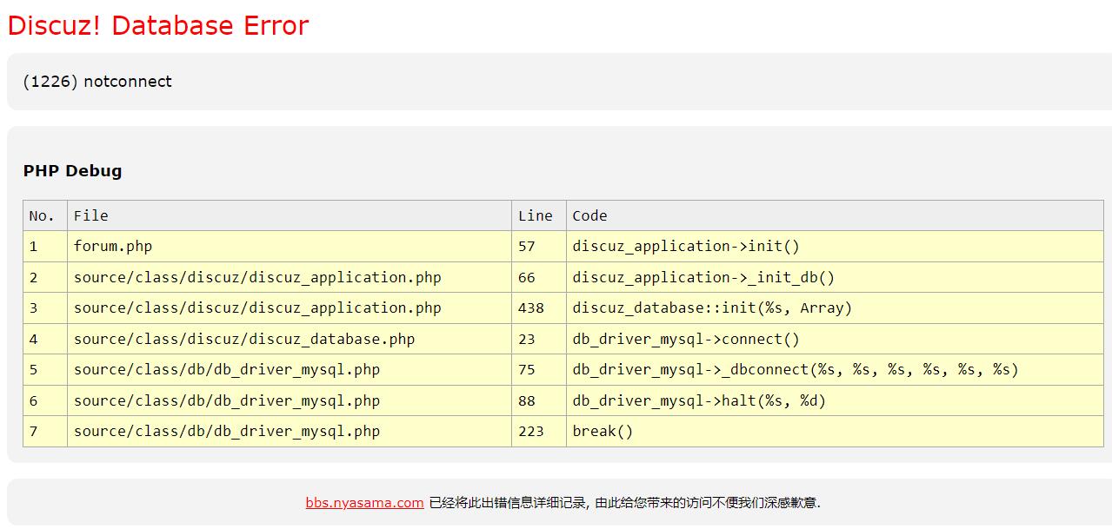Click the "(1226) notconnect" error message

click(x=97, y=82)
